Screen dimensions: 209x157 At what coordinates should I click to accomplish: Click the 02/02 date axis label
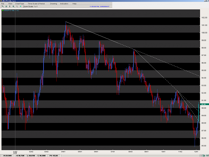click(x=31, y=152)
